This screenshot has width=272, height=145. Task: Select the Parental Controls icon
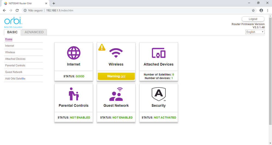(x=74, y=94)
